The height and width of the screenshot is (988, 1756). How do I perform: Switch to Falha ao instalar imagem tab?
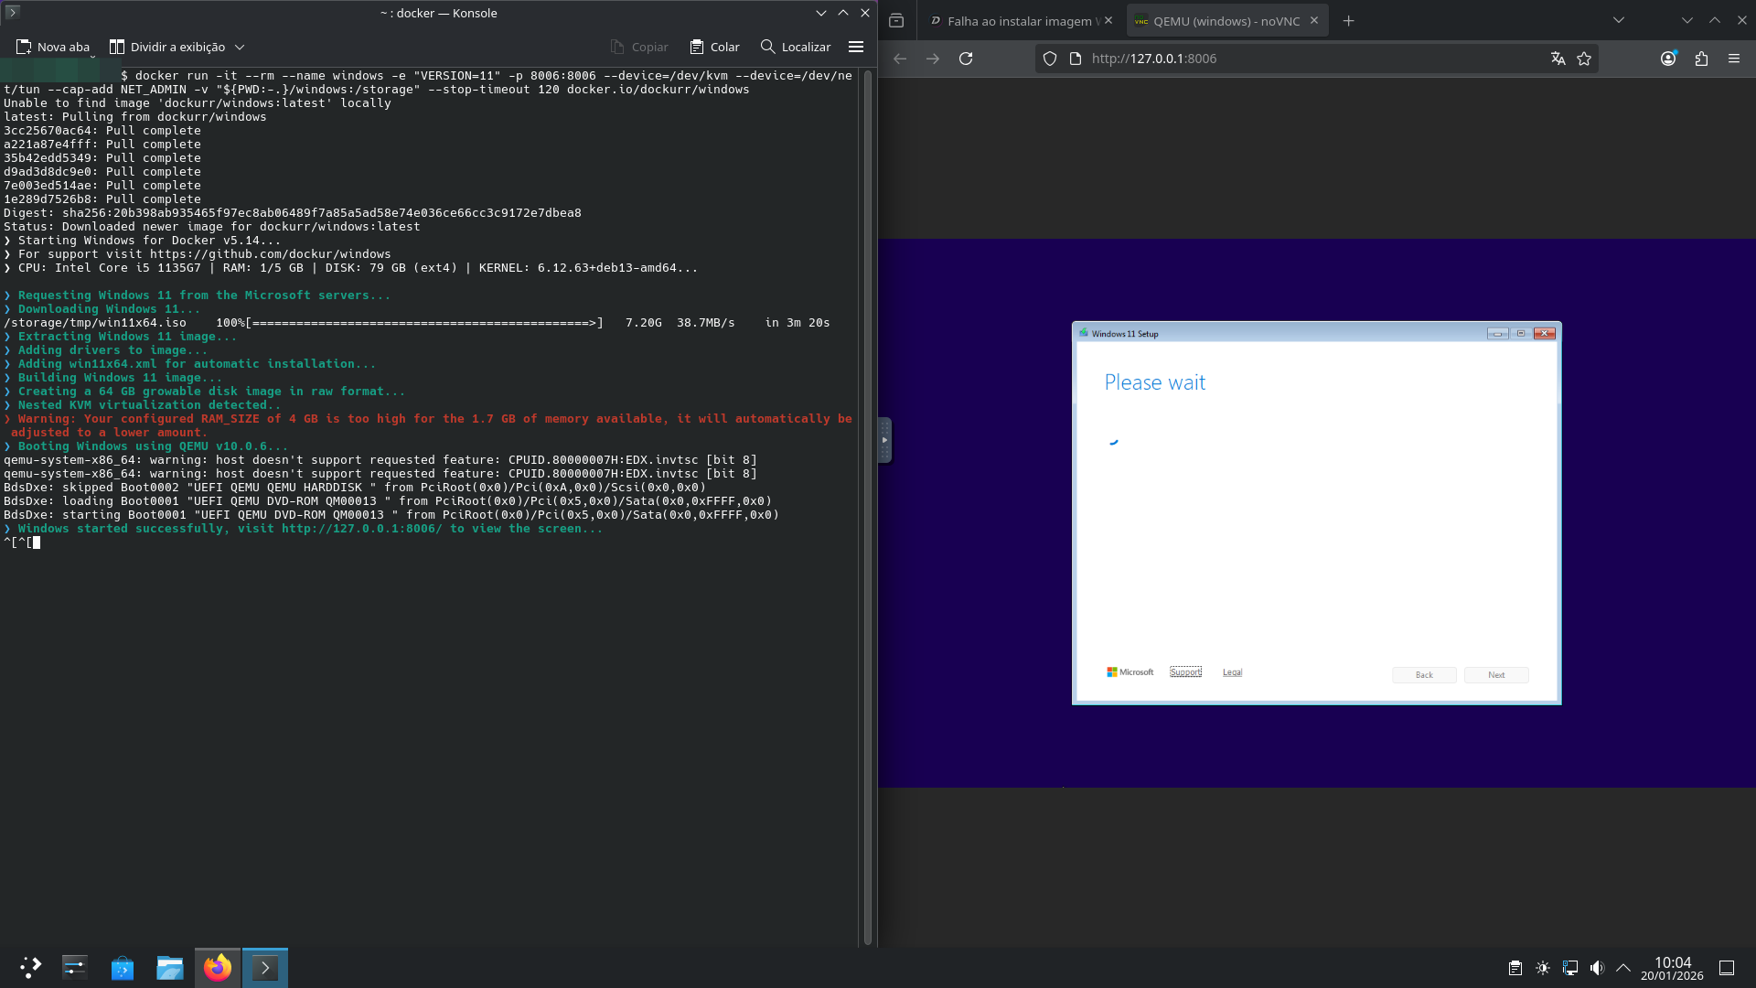1017,21
